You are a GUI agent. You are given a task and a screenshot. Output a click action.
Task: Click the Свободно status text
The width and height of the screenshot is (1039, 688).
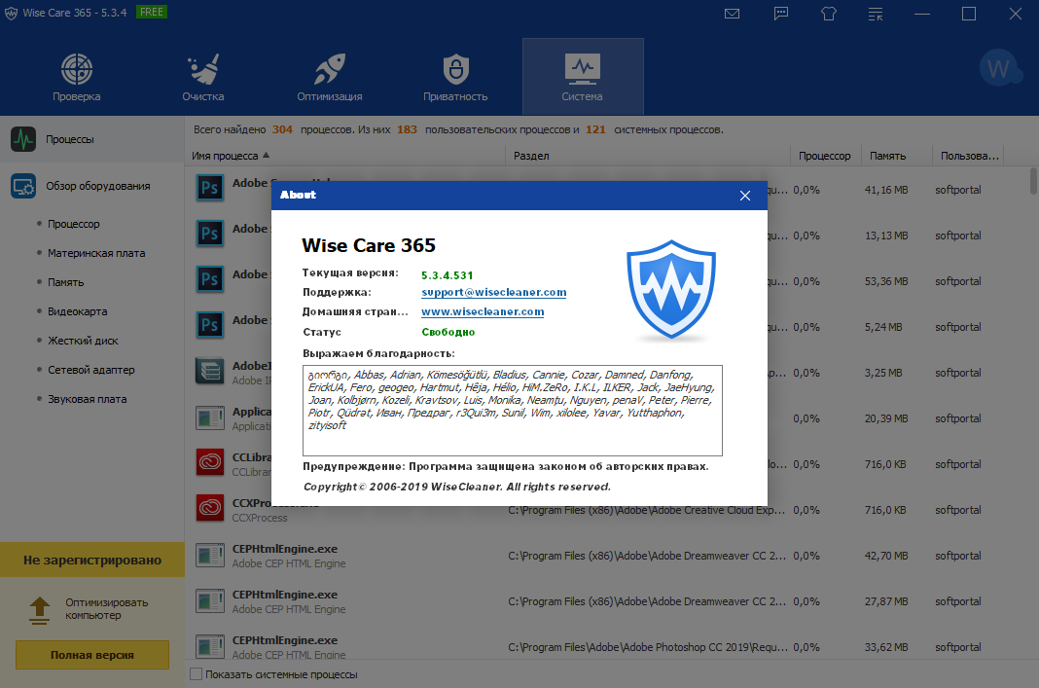coord(448,332)
